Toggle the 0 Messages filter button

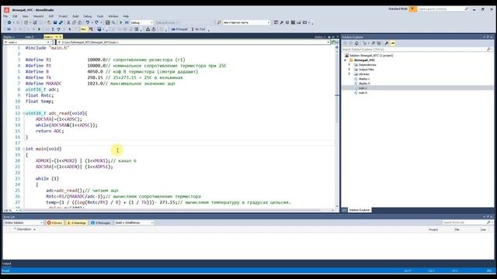click(x=100, y=222)
